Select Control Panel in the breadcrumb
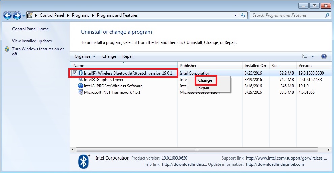This screenshot has width=334, height=173. 52,15
